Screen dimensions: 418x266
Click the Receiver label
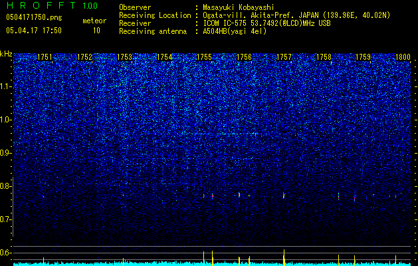point(135,23)
